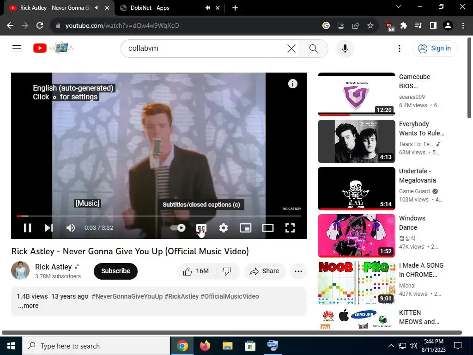
Task: Open a new browser tab
Action: coord(235,8)
